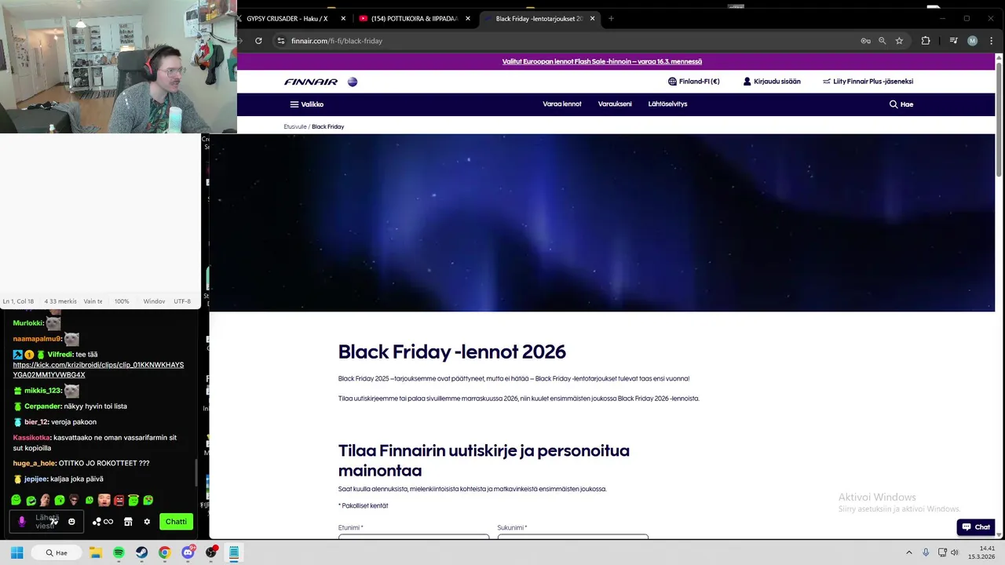This screenshot has height=565, width=1005.
Task: Open the Flash Sale banner link
Action: point(602,61)
